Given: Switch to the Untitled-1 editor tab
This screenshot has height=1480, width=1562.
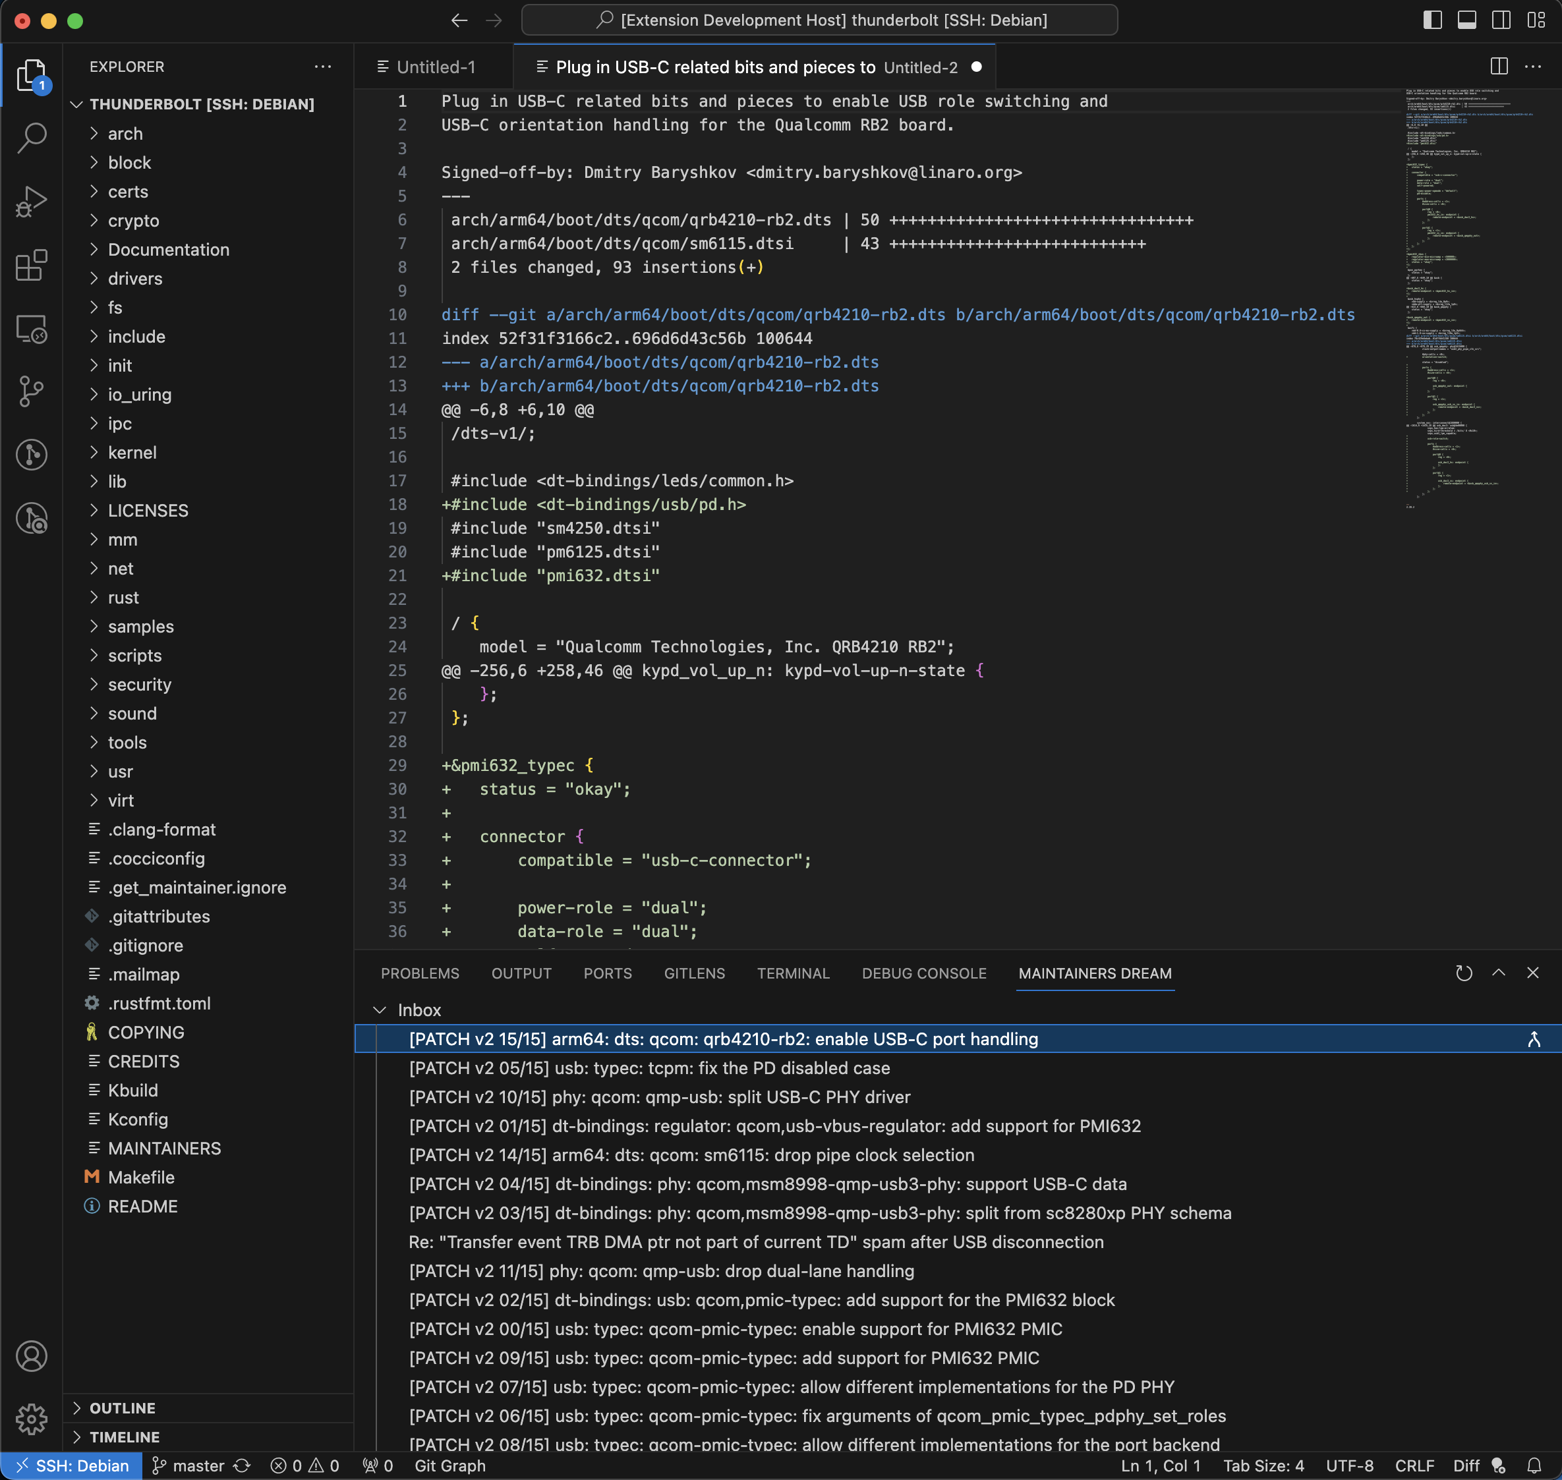Looking at the screenshot, I should 436,67.
